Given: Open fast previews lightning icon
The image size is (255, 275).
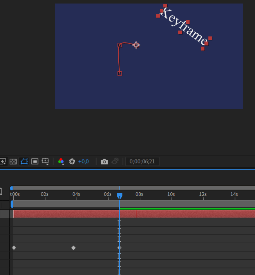Looking at the screenshot, I should point(3,161).
